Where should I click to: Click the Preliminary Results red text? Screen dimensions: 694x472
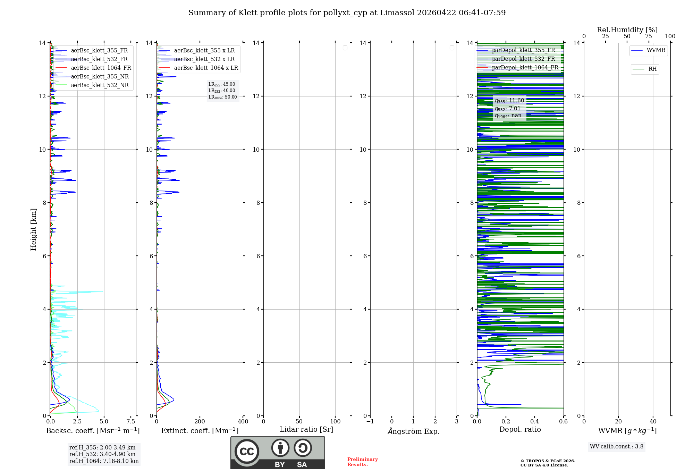click(x=362, y=462)
